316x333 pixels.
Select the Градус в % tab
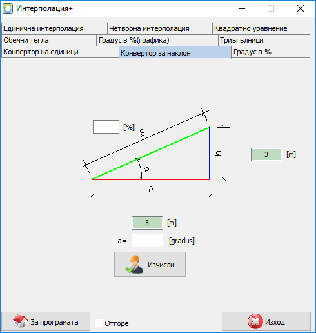click(271, 52)
